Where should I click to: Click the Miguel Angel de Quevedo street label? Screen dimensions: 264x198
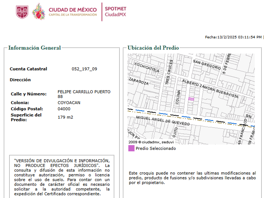[163, 121]
